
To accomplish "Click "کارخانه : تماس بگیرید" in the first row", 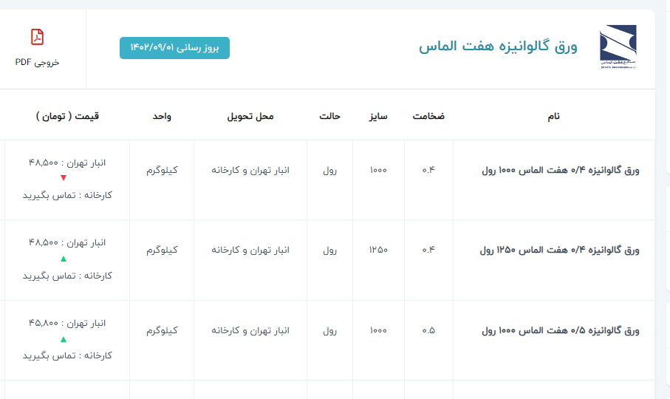I will [67, 195].
